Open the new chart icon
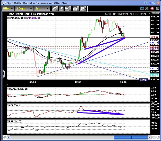This screenshot has width=161, height=141. click(x=147, y=8)
